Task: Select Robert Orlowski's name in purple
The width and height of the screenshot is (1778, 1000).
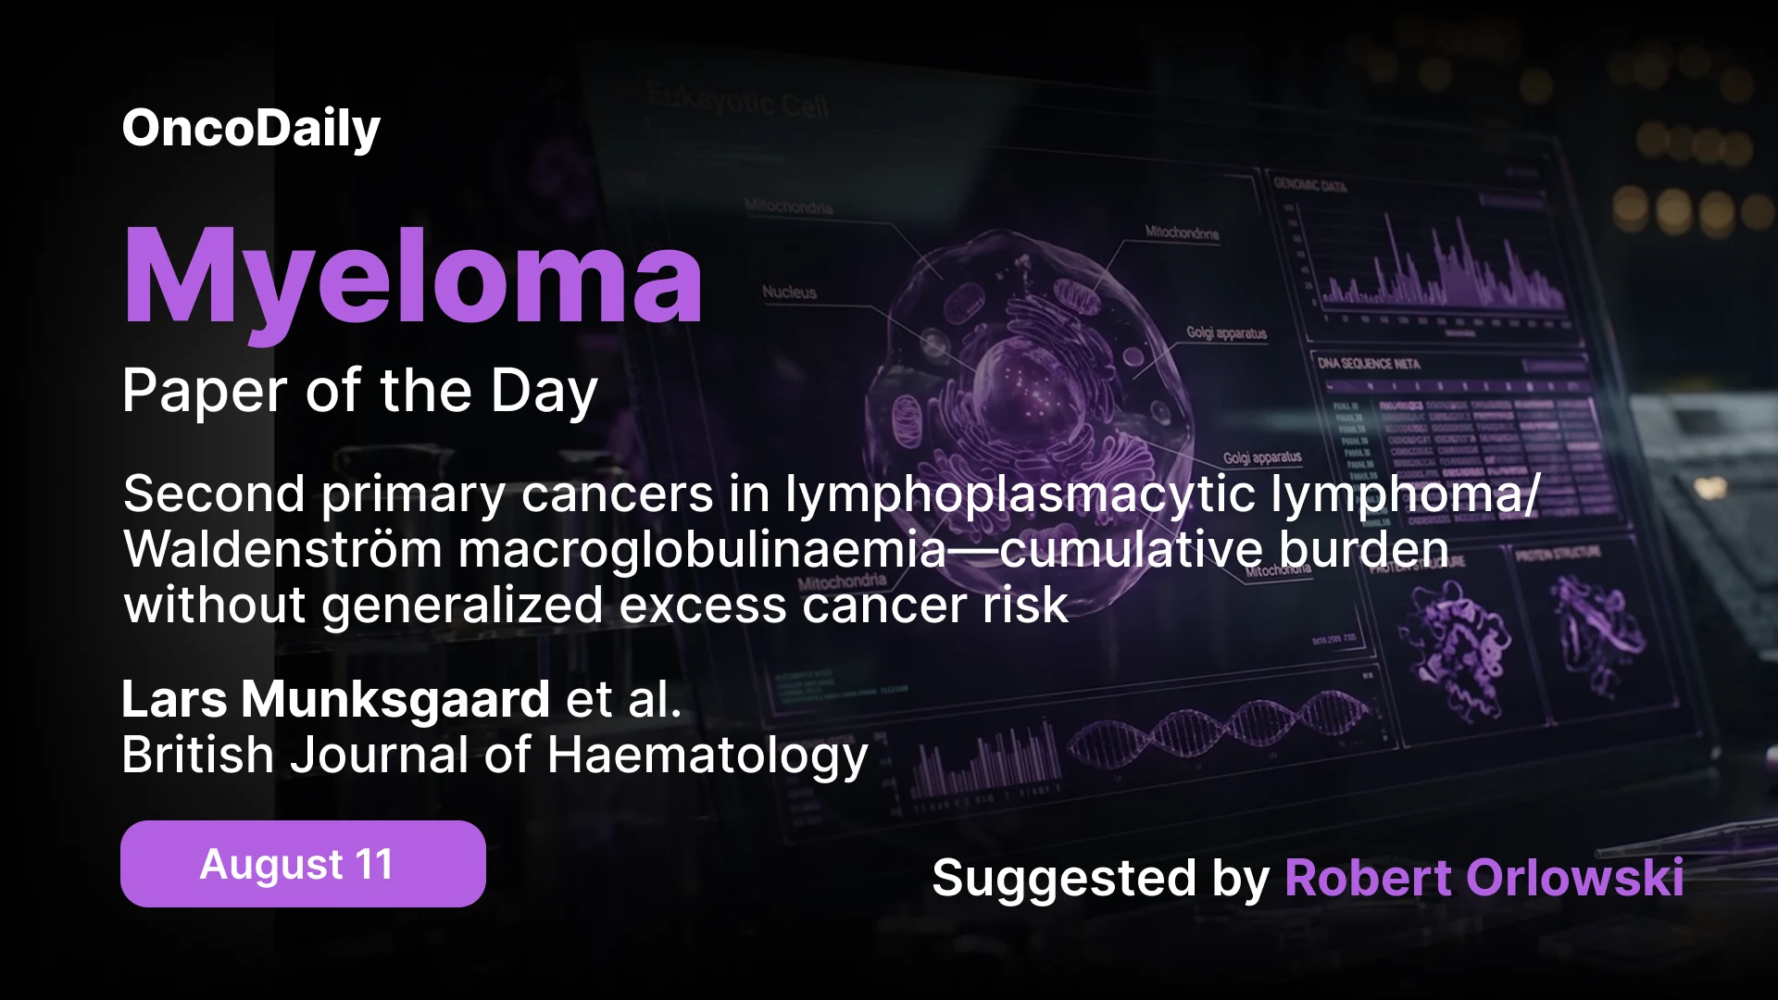Action: coord(1484,878)
